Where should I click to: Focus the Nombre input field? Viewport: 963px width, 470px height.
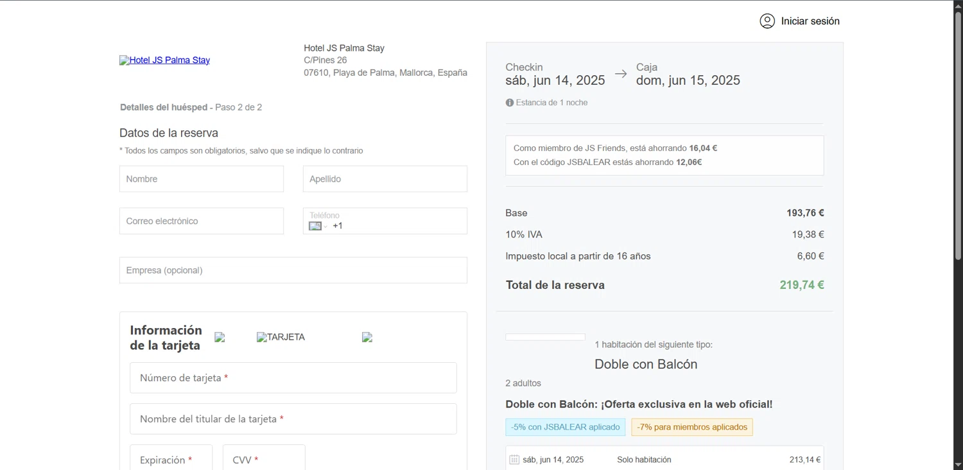tap(202, 179)
